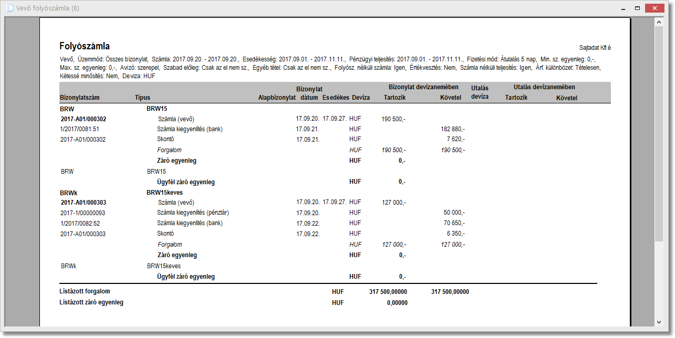The height and width of the screenshot is (338, 675).
Task: Click date 17.09.22. in the 1/2017/0082:52 row
Action: click(x=308, y=223)
